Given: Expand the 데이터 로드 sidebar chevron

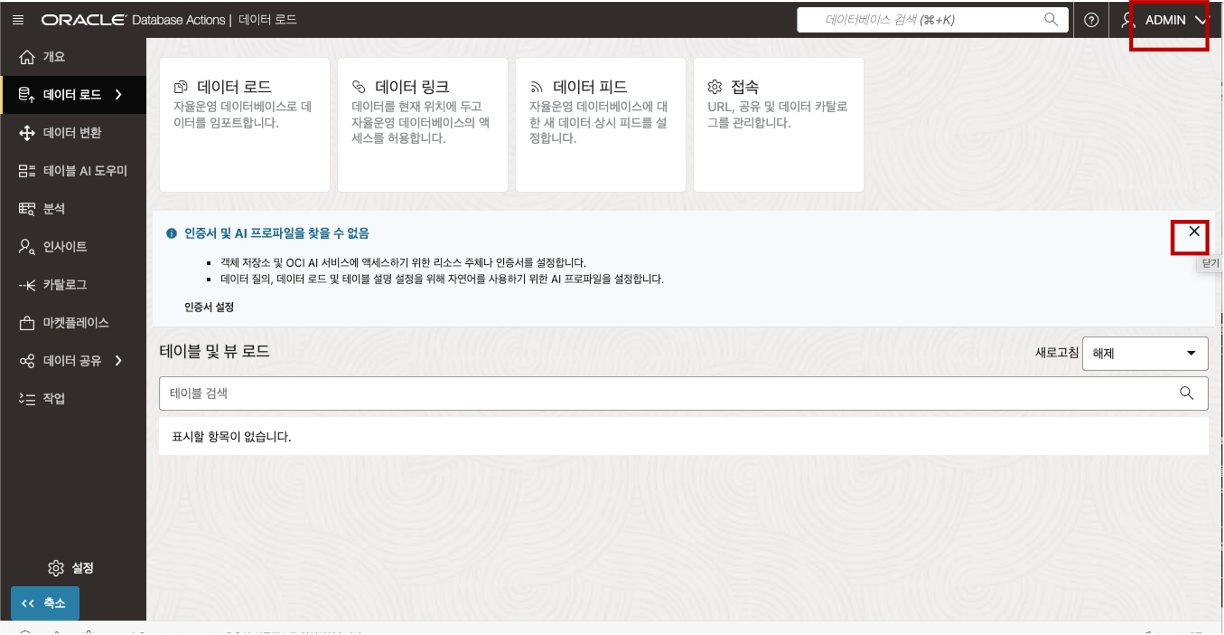Looking at the screenshot, I should [x=119, y=95].
